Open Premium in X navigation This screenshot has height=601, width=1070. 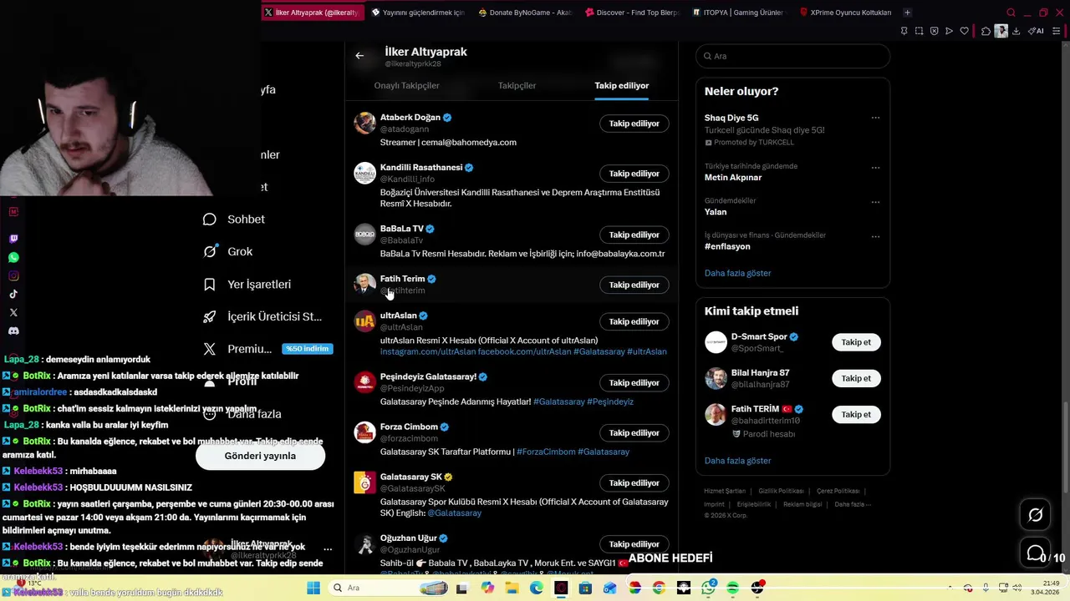[x=267, y=349]
